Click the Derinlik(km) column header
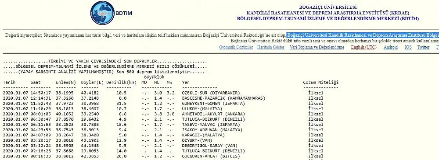 121,82
